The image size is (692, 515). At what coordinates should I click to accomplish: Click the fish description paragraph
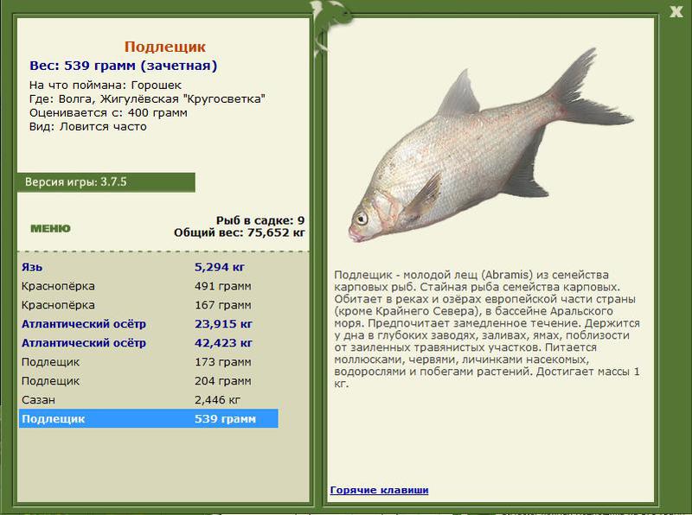(x=487, y=329)
